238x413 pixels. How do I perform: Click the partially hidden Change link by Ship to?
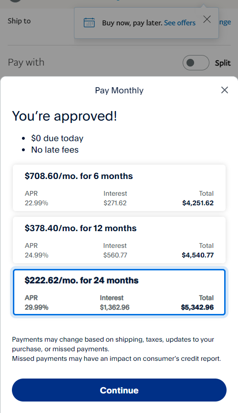click(225, 22)
